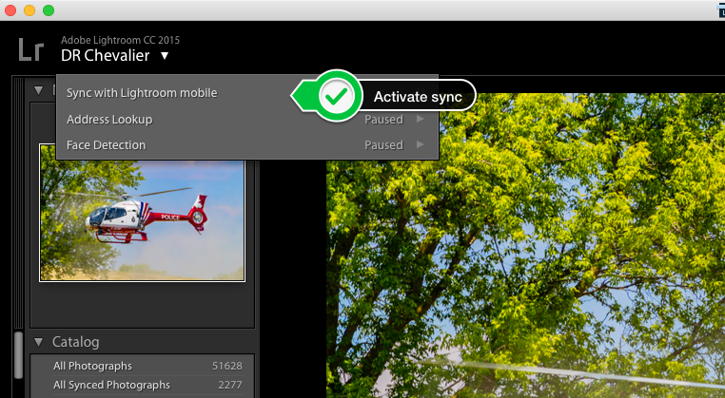Choose the Face Detection entry
This screenshot has width=725, height=398.
point(106,145)
